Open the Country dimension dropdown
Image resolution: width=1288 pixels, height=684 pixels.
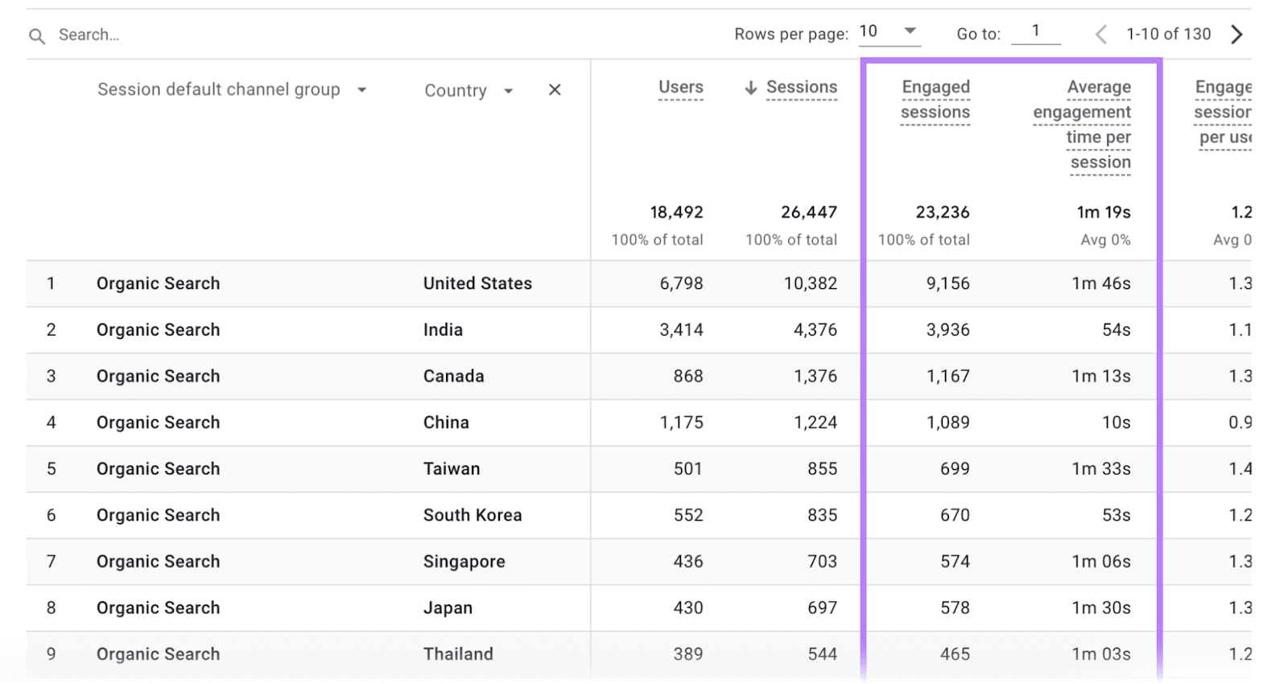[x=508, y=91]
